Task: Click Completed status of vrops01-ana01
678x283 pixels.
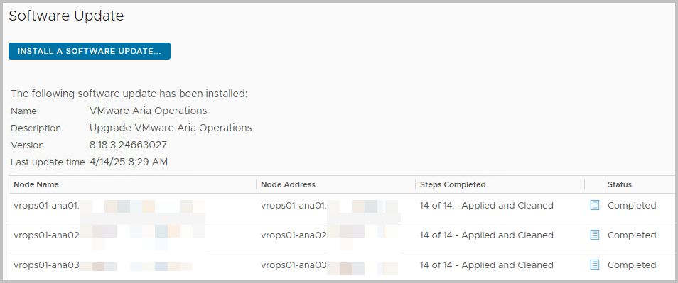Action: pyautogui.click(x=632, y=206)
